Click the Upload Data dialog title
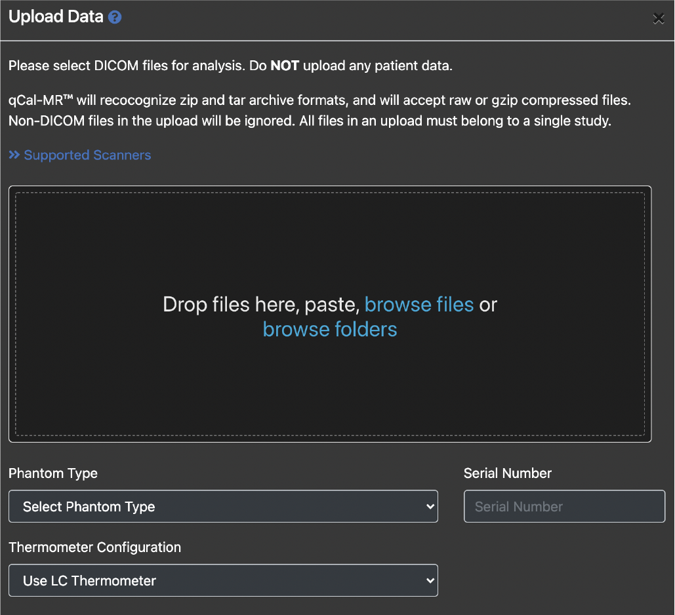 click(56, 17)
